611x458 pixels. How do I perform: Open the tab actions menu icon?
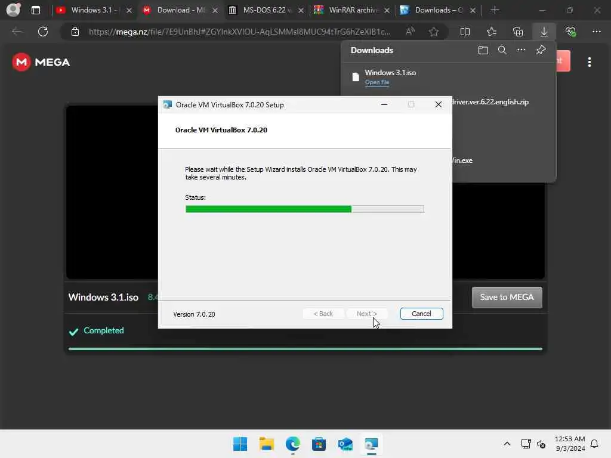[x=36, y=10]
